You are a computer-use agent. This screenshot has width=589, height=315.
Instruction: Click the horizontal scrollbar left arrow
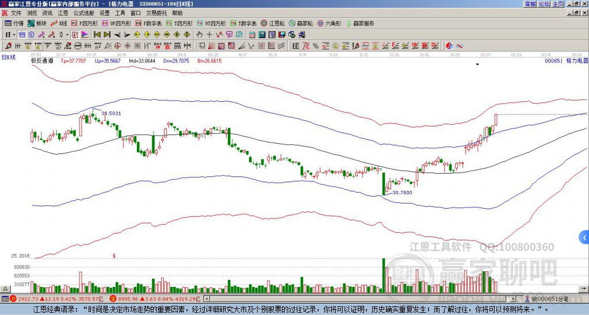(206, 299)
